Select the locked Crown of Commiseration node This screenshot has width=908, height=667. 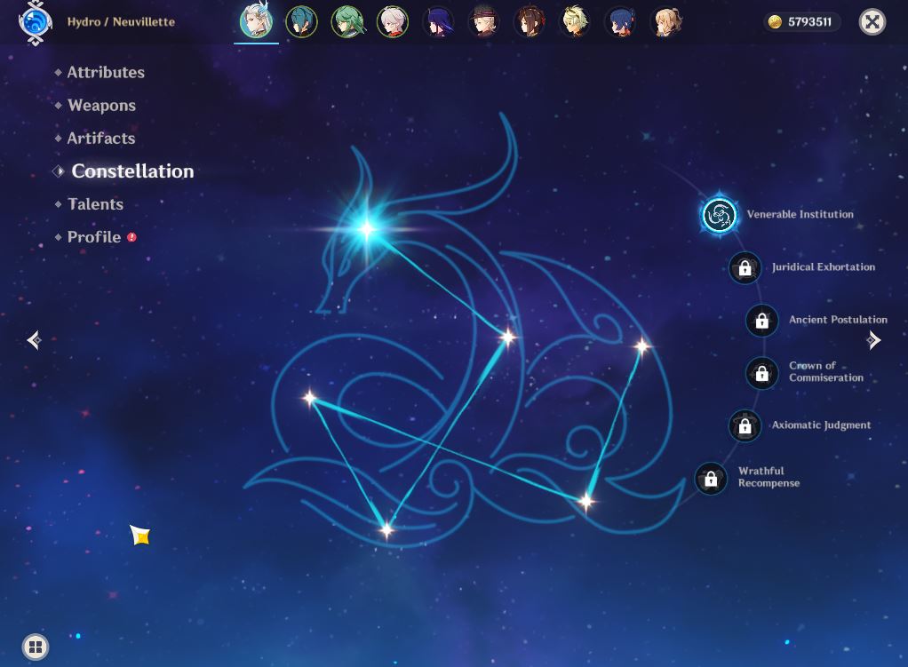[x=761, y=373]
